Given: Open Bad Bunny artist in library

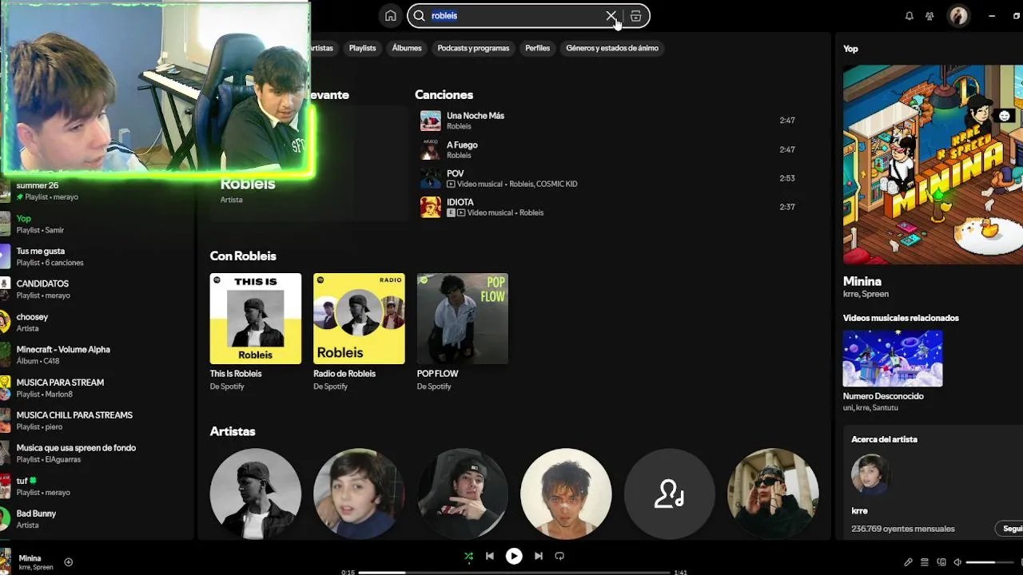Looking at the screenshot, I should point(96,519).
